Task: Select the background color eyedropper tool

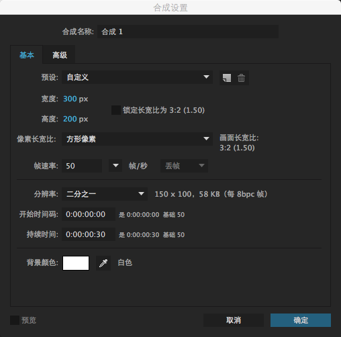Action: [103, 263]
